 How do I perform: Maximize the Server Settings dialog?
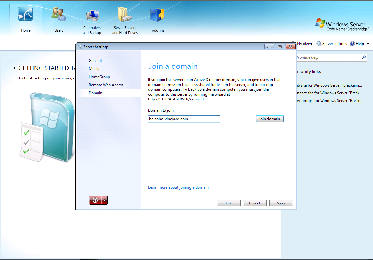click(x=280, y=47)
